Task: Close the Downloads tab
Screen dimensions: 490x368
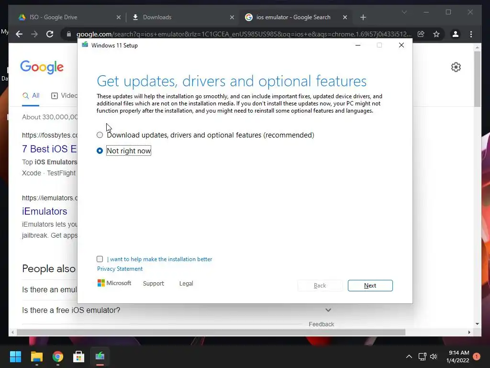Action: click(x=232, y=17)
